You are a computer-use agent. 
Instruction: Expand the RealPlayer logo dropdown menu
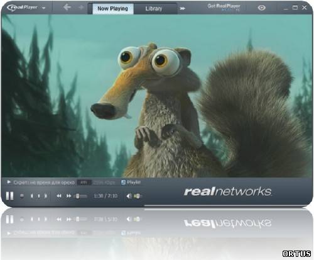(x=44, y=8)
